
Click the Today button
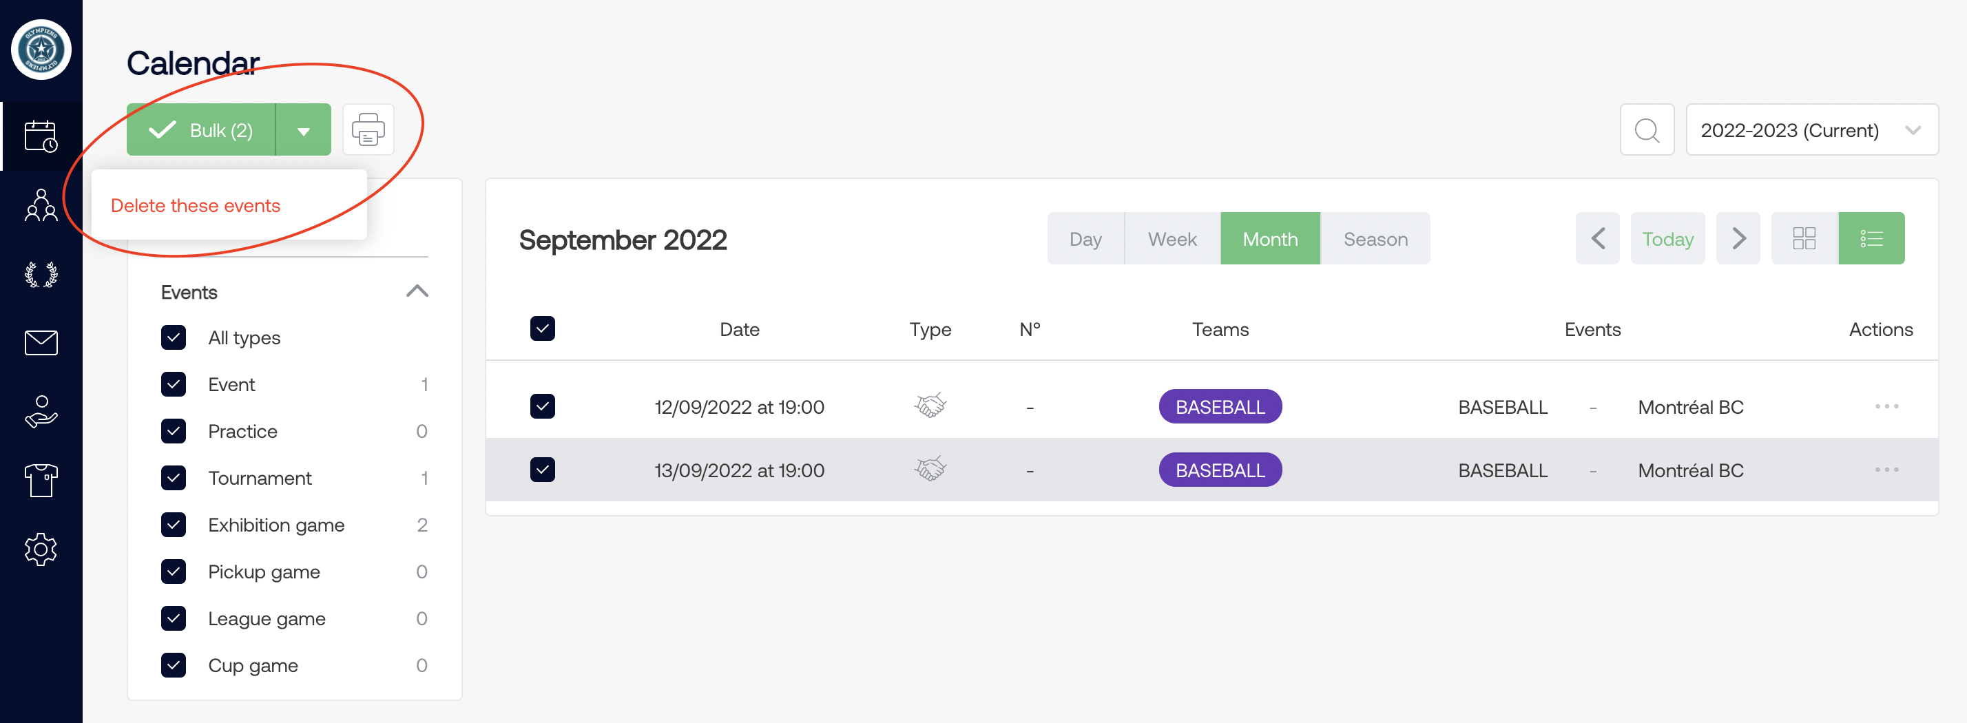coord(1667,239)
